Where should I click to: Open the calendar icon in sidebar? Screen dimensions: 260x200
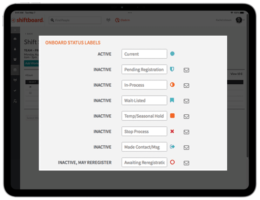(15, 70)
